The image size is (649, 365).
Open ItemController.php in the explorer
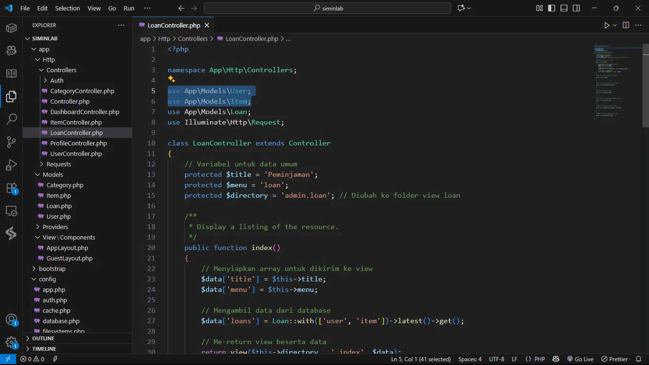pyautogui.click(x=76, y=122)
